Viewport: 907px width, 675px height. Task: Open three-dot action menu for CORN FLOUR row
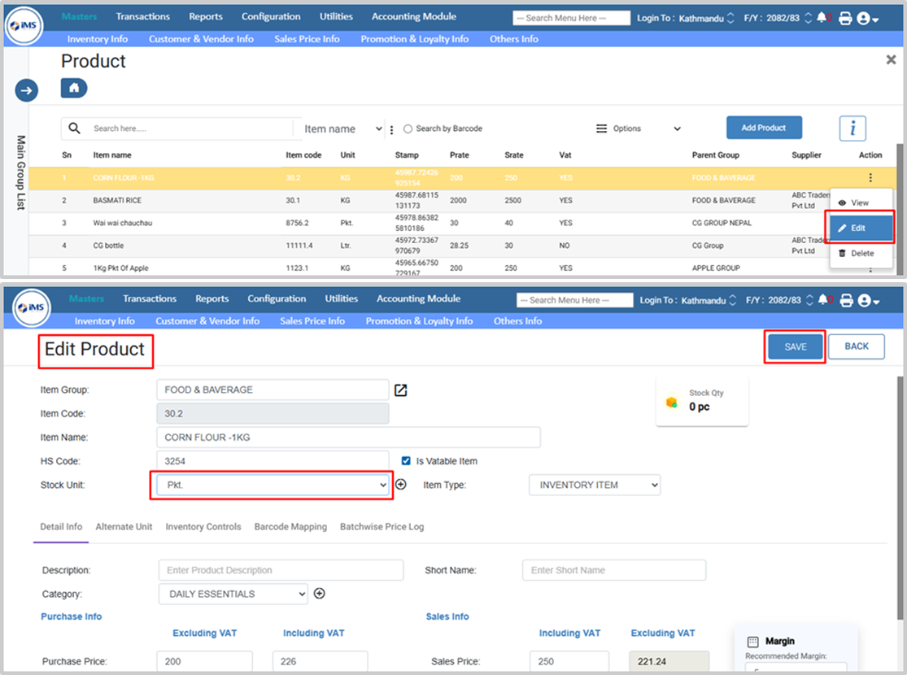(x=870, y=178)
